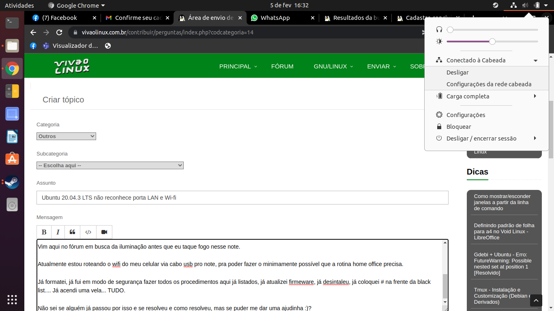Open the Screenshot tool dock icon
This screenshot has width=554, height=311.
point(12,114)
